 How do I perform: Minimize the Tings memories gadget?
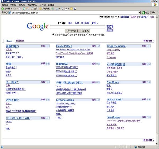pos(148,46)
